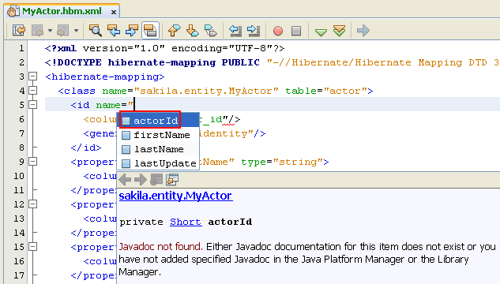Switch to MyActor.hbm.xml tab
This screenshot has height=284, width=500.
coord(62,11)
